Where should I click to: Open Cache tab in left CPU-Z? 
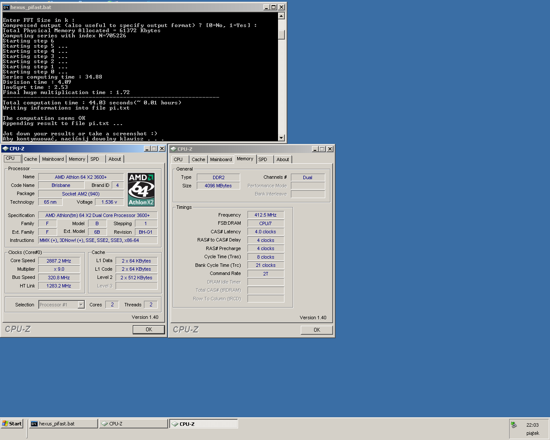click(31, 159)
